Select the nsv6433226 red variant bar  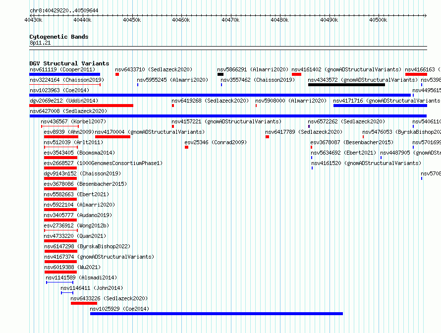[x=84, y=303]
